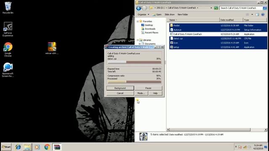Viewport: 269px width, 151px height.
Task: Click the Start button
Action: click(6, 147)
